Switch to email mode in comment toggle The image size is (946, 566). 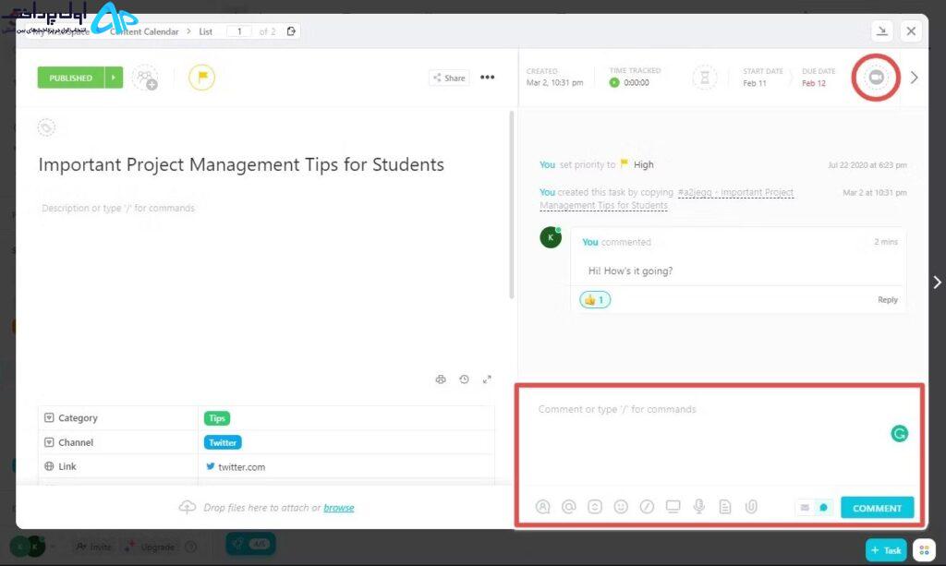[804, 508]
